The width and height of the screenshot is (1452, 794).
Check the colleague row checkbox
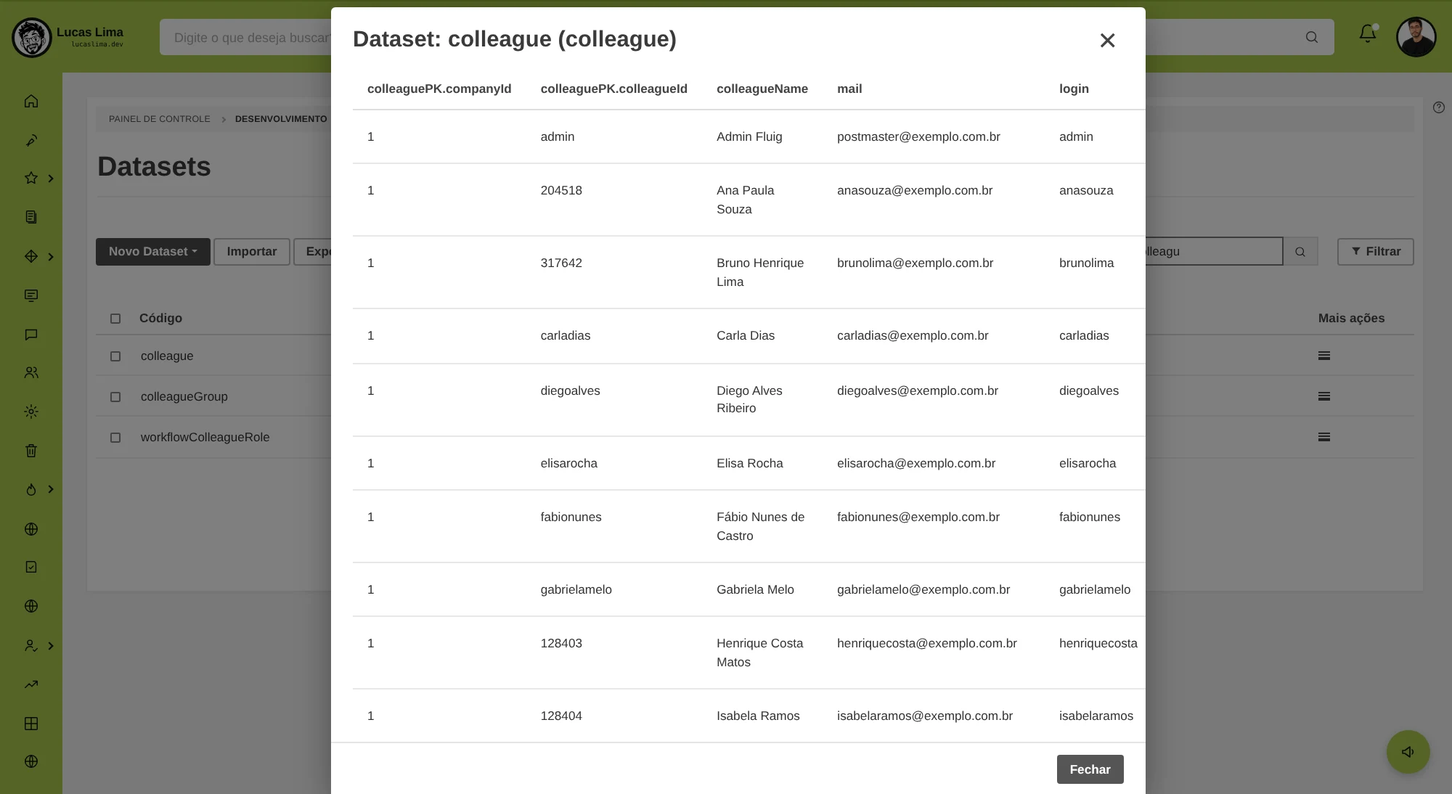[x=115, y=356]
